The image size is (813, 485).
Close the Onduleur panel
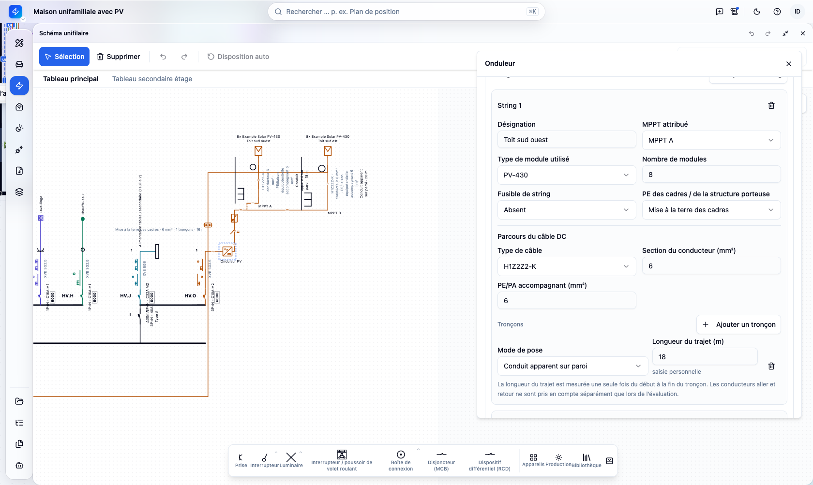(789, 64)
